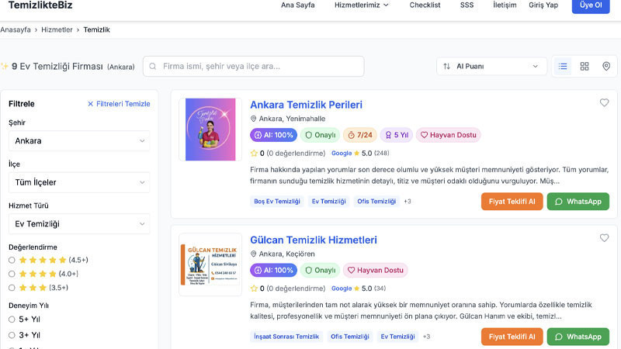Open the AI Puanı sort dropdown
The image size is (621, 349).
[x=491, y=67]
